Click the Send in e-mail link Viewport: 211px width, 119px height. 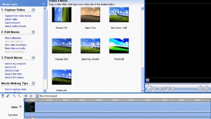click(12, 70)
